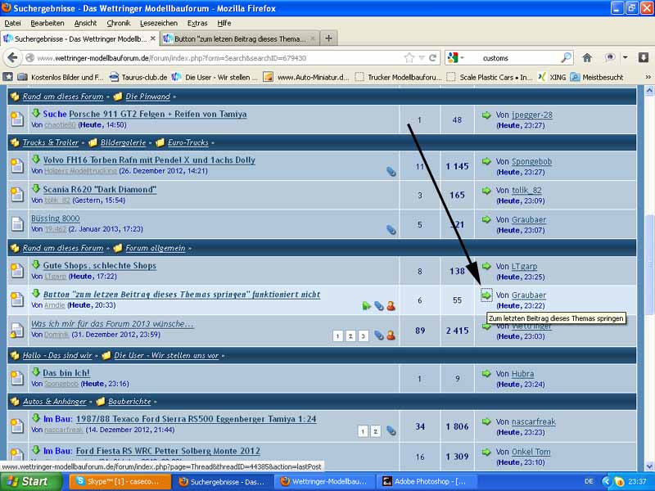Click the page vertical scrollbar
The width and height of the screenshot is (655, 491).
tap(649, 264)
